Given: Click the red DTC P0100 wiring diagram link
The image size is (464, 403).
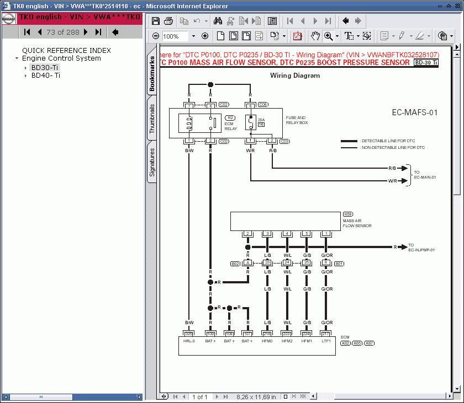Looking at the screenshot, I should 299,55.
